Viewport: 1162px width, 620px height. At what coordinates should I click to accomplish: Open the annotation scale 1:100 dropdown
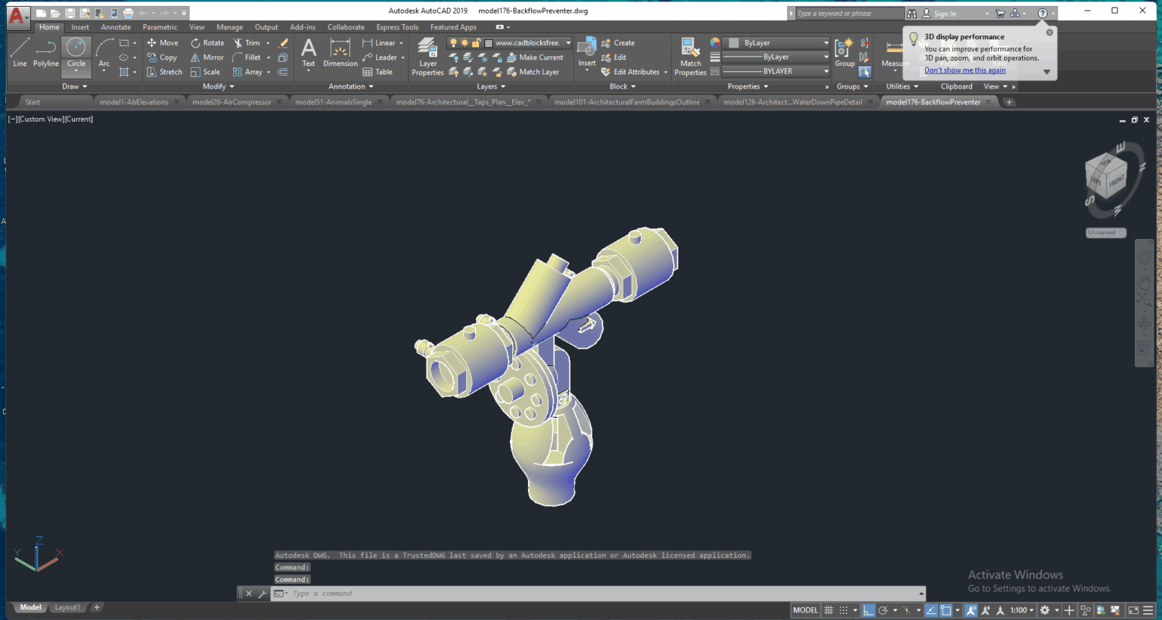(x=1021, y=610)
